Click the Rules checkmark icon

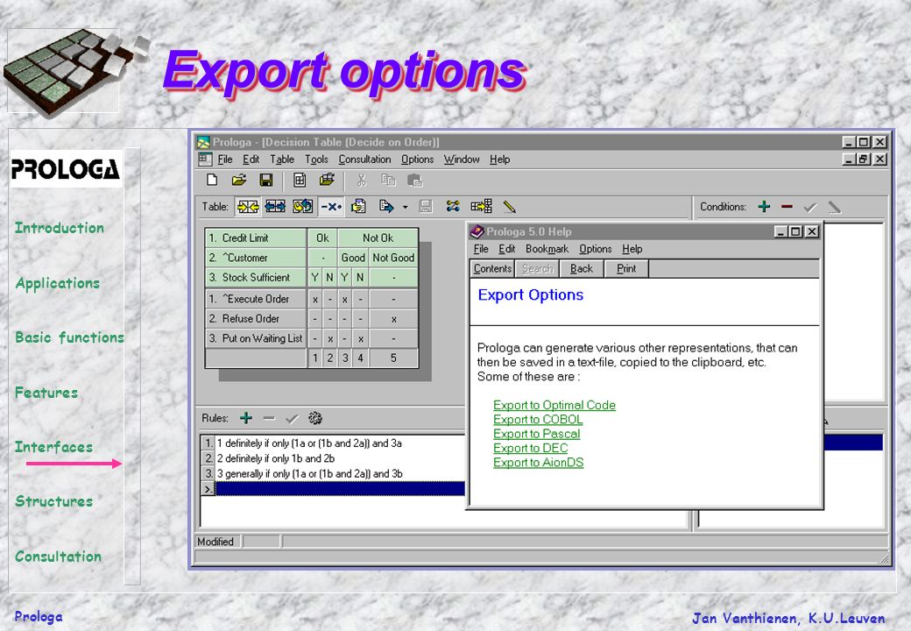coord(293,418)
